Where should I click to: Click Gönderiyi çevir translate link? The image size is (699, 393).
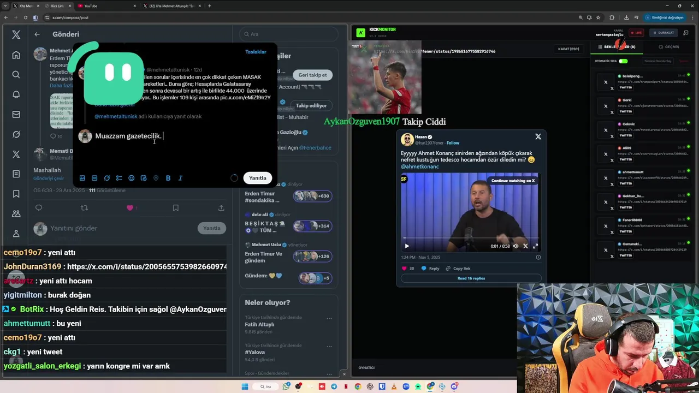tap(49, 178)
